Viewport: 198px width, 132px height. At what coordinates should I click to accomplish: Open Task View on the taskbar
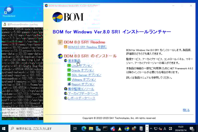(75, 128)
